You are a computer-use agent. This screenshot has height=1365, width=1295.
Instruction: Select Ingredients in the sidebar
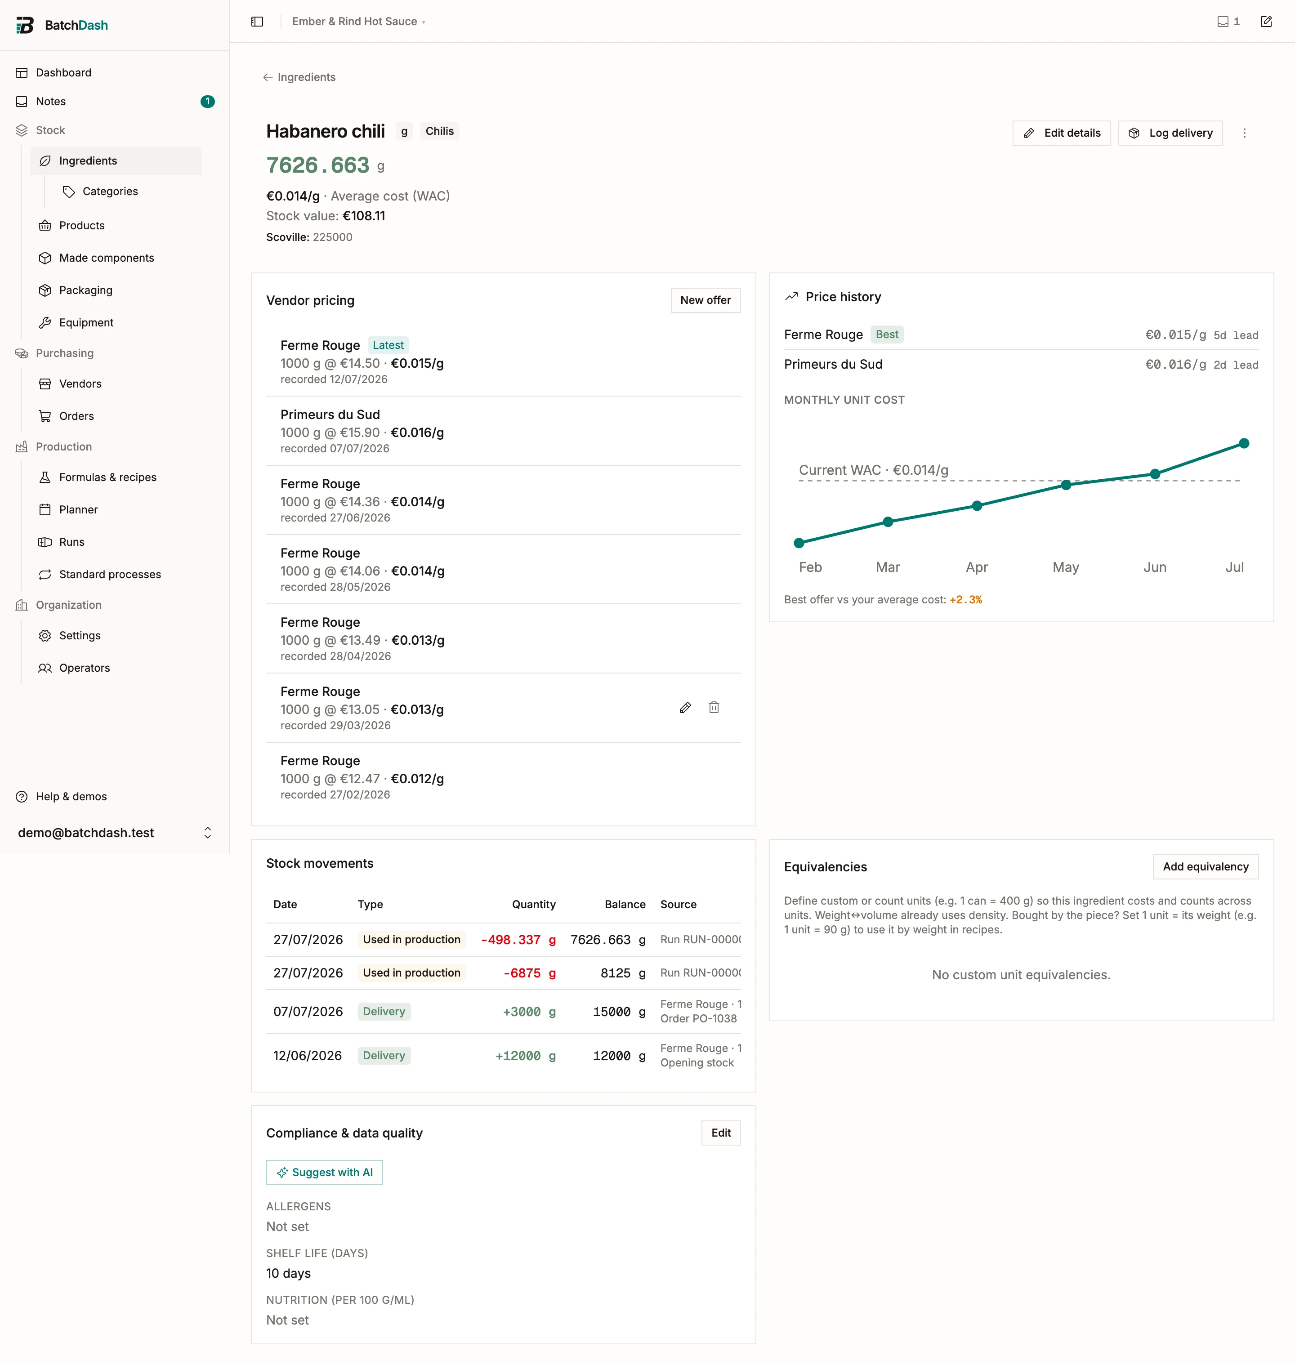click(116, 161)
